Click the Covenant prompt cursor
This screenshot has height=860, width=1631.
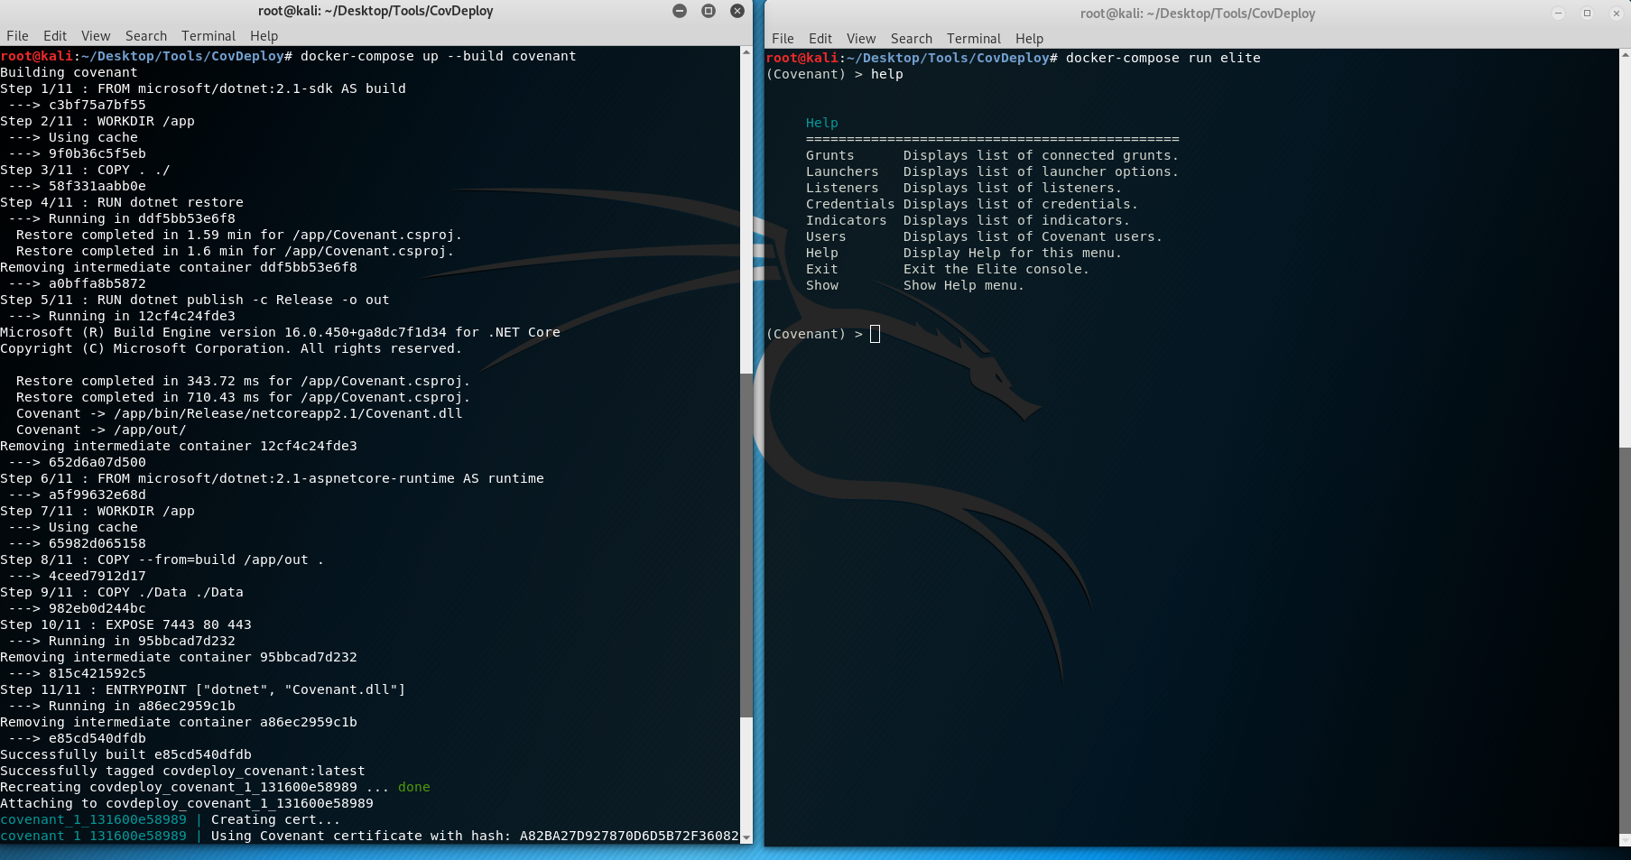coord(875,335)
